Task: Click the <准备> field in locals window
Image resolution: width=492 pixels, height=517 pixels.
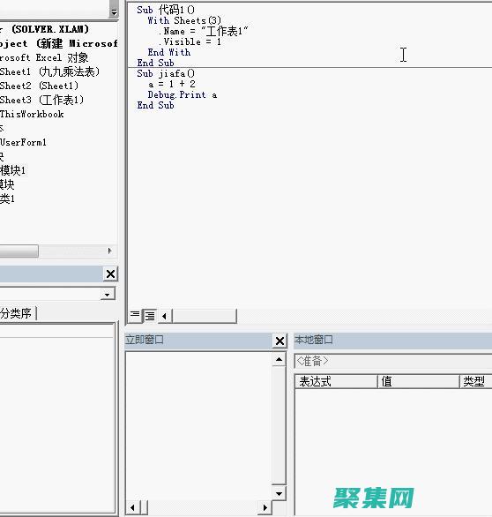Action: [x=393, y=361]
